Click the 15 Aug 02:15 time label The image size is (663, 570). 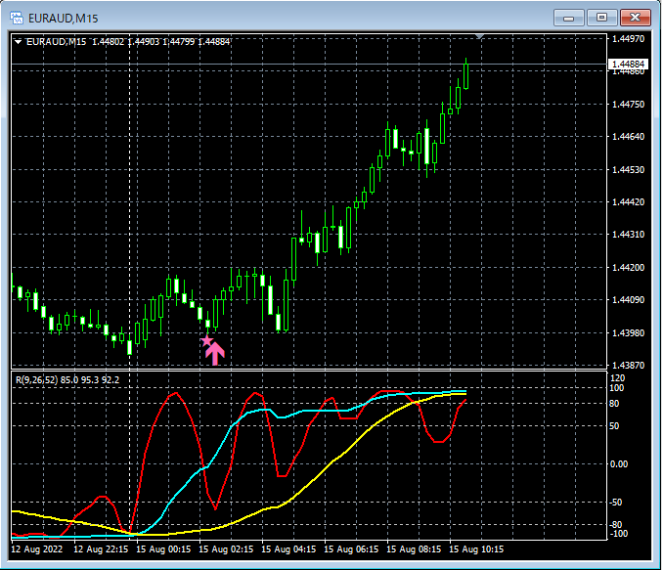(x=226, y=549)
